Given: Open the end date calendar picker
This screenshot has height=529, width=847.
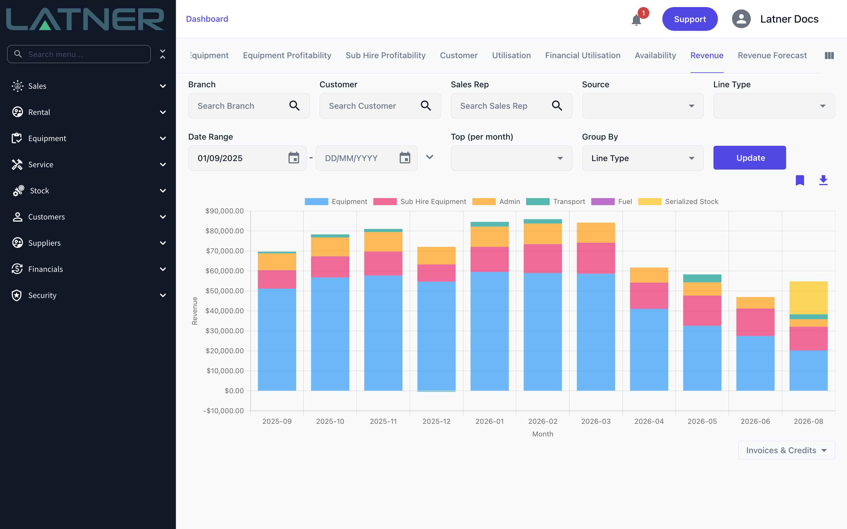Looking at the screenshot, I should 405,158.
